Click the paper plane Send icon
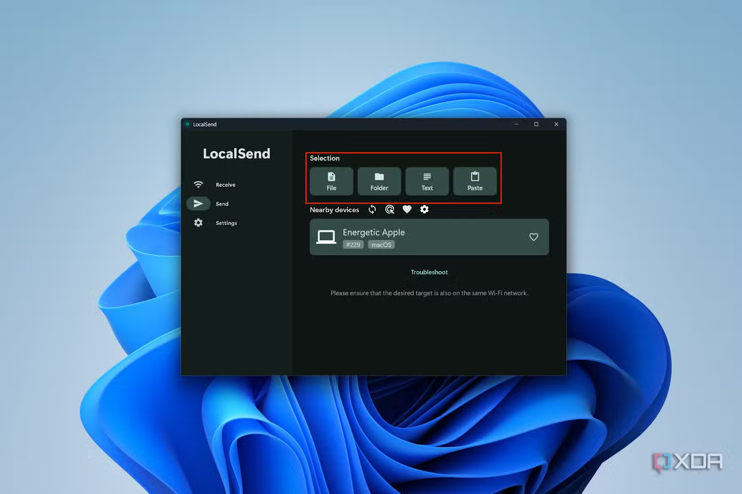This screenshot has width=742, height=494. (x=198, y=203)
